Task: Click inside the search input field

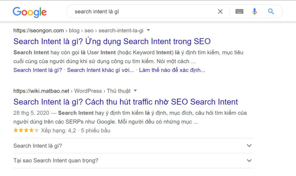Action: [130, 11]
